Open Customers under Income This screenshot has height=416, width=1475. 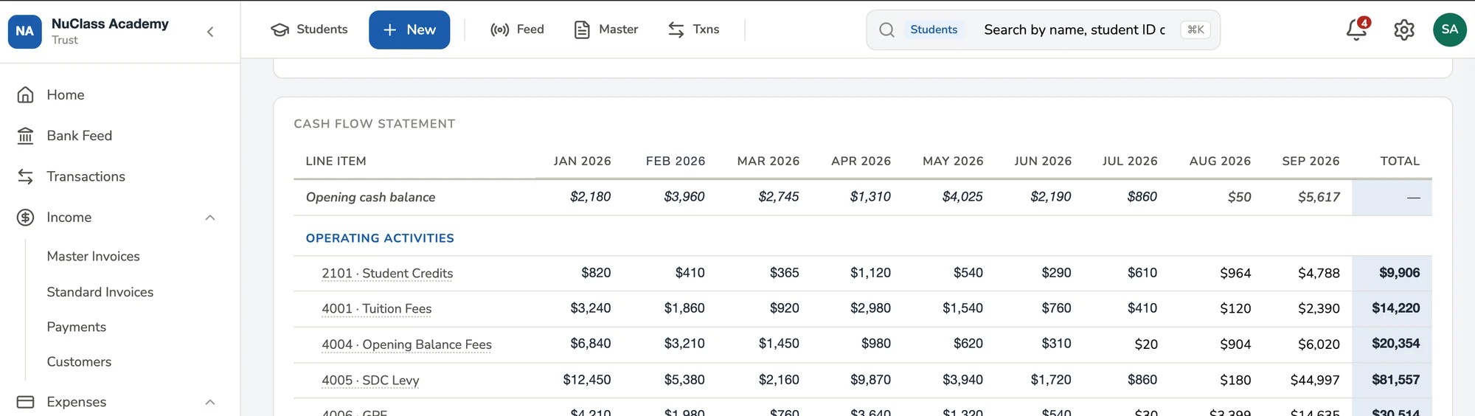[79, 362]
